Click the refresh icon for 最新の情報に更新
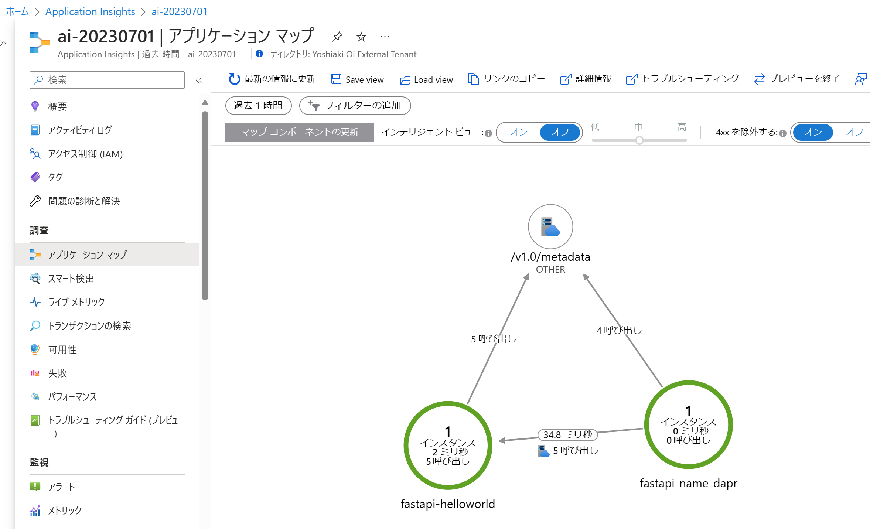Viewport: 870px width, 529px height. [x=234, y=79]
